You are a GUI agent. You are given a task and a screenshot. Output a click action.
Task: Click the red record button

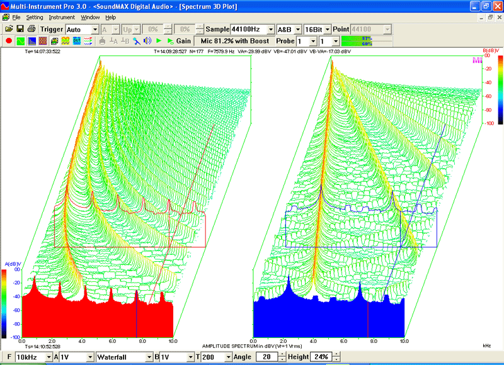(9, 41)
